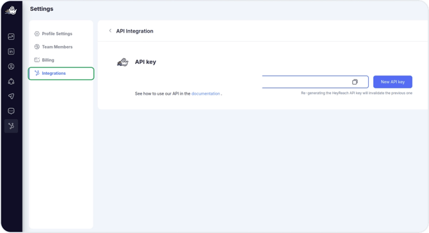The height and width of the screenshot is (233, 429).
Task: Click the gear icon beside Profile Settings
Action: 37,34
